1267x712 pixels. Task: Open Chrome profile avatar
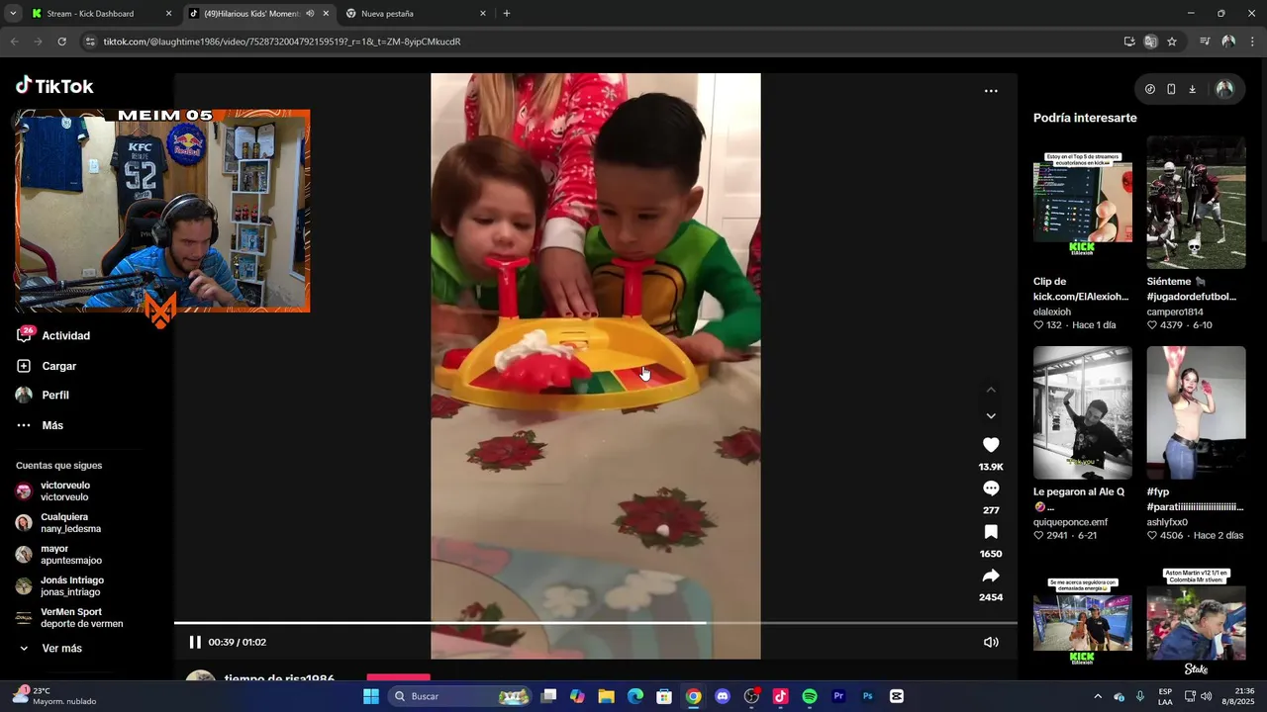tap(1228, 42)
